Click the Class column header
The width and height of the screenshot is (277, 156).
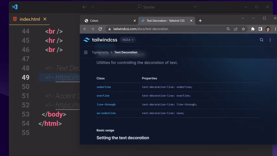coord(101,78)
